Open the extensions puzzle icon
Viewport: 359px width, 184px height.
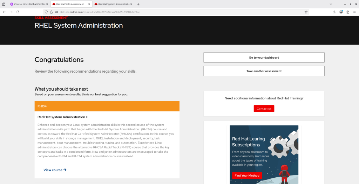348,12
